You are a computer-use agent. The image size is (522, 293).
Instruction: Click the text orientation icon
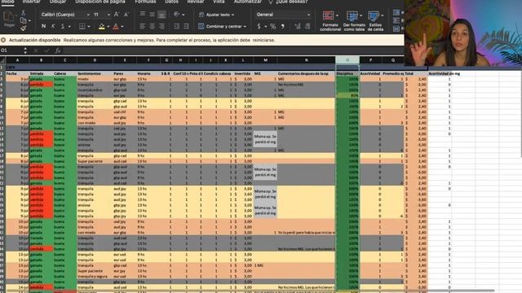tap(177, 15)
